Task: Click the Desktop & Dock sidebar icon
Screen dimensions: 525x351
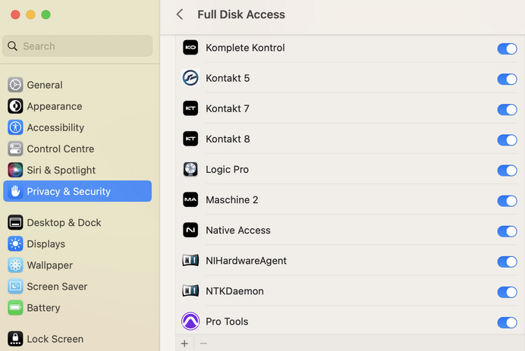Action: click(x=15, y=223)
